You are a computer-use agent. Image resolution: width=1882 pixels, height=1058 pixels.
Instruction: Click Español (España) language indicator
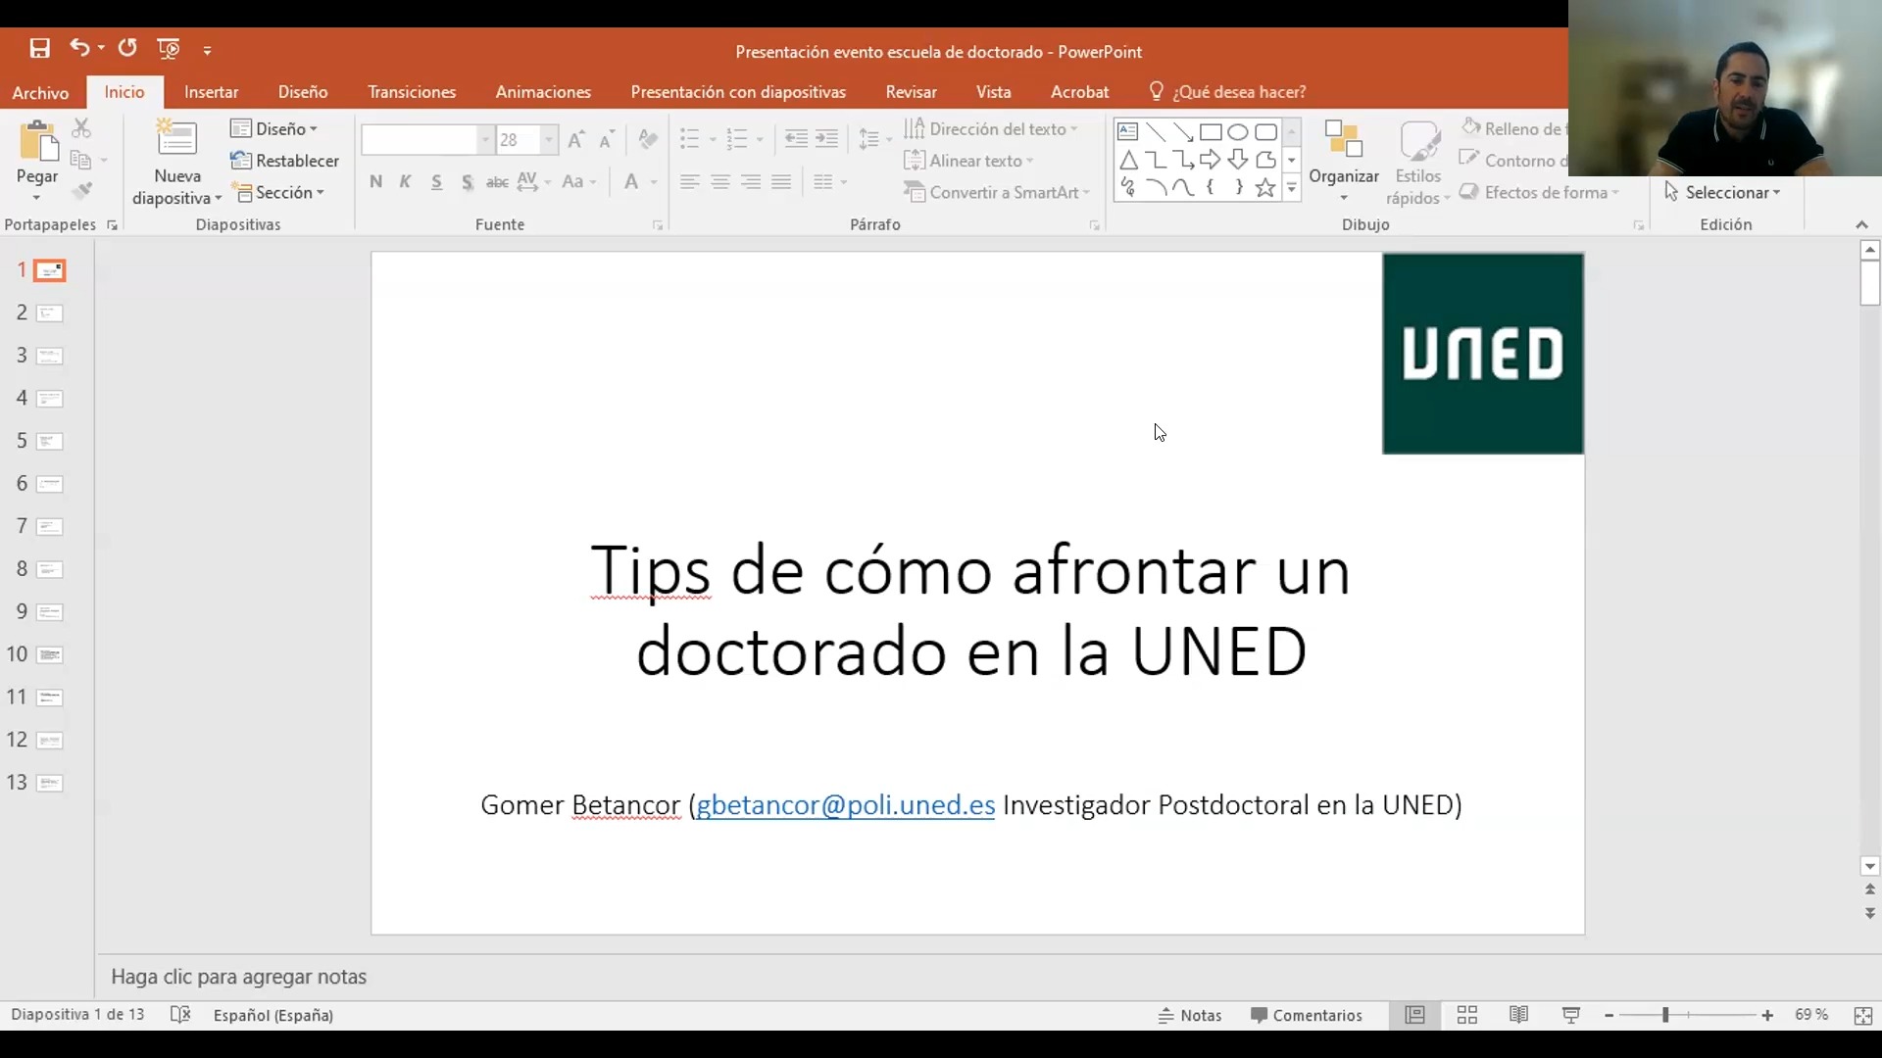(x=273, y=1015)
